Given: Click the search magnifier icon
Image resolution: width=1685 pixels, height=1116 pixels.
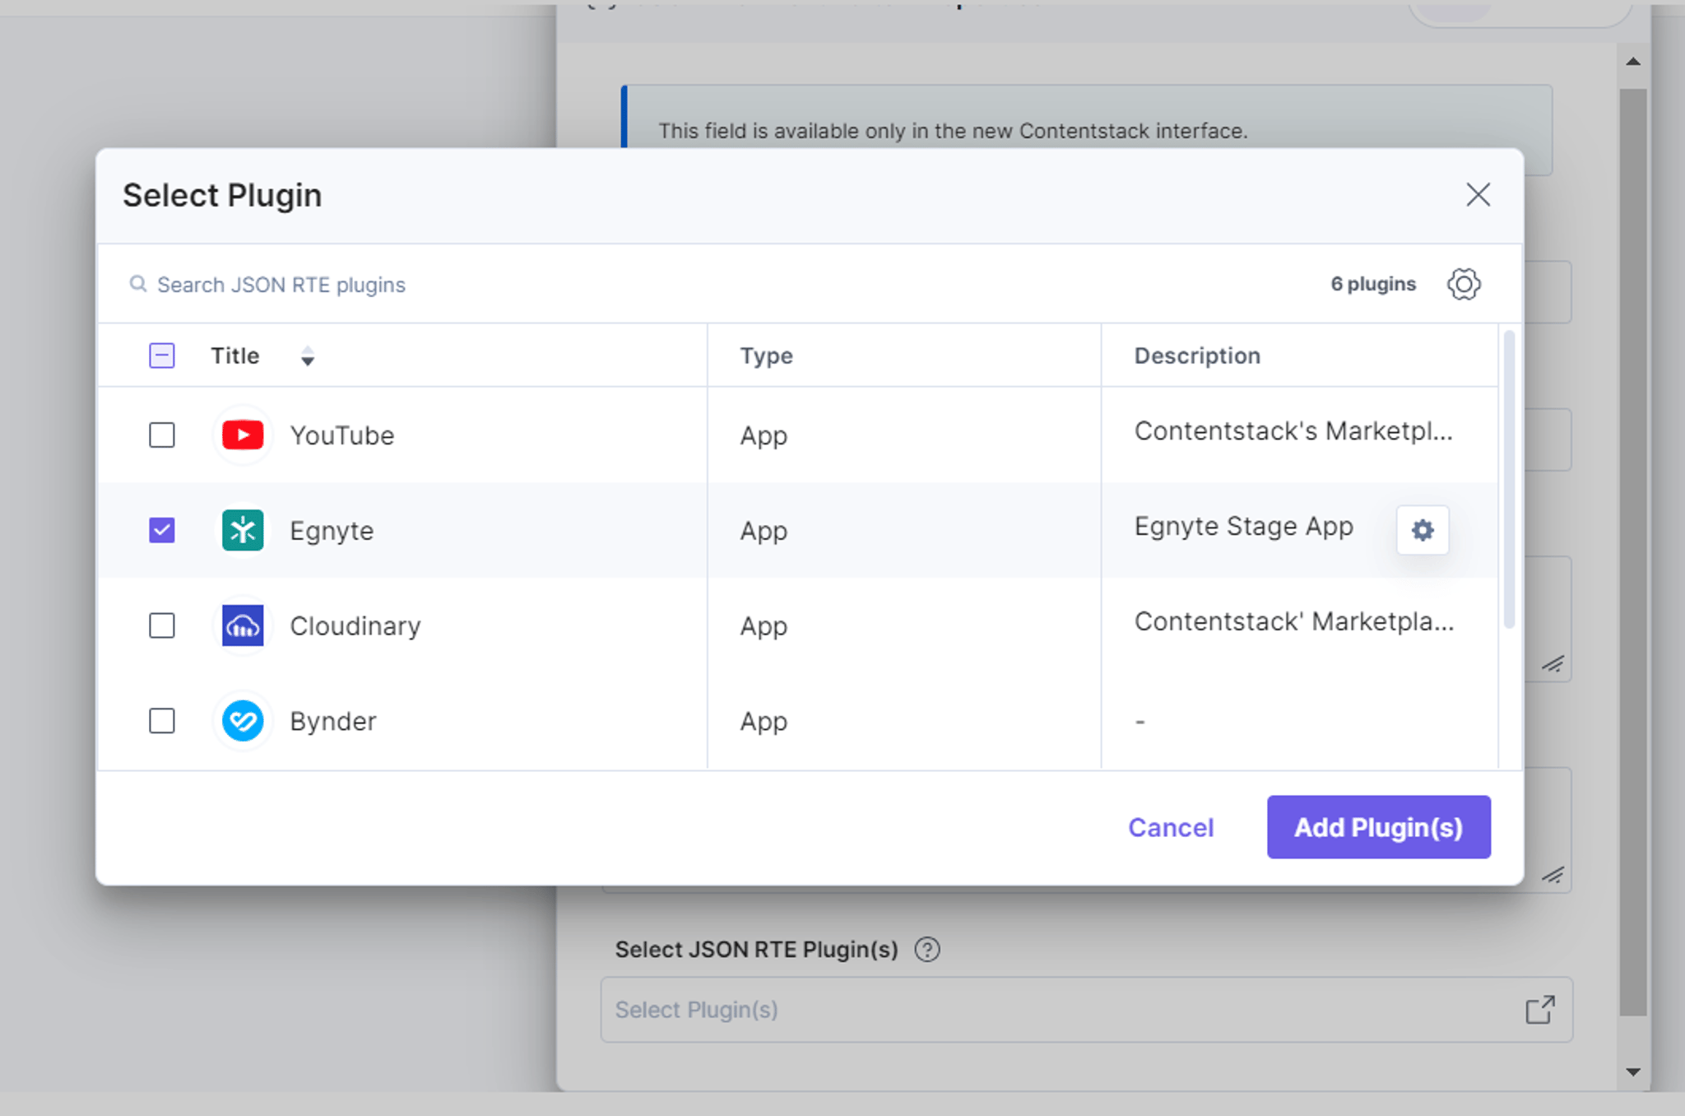Looking at the screenshot, I should (x=138, y=284).
